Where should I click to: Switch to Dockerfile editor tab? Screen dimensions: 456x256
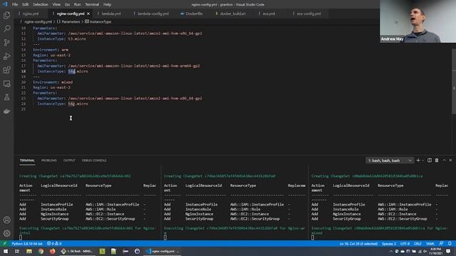pos(194,14)
